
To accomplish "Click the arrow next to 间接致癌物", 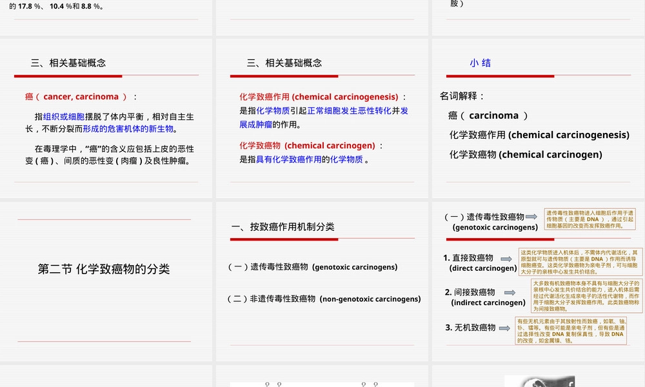I will pyautogui.click(x=510, y=292).
